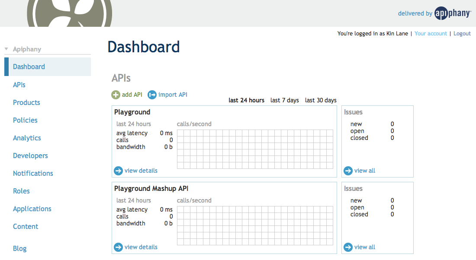This screenshot has width=476, height=260.
Task: Open the Analytics section from sidebar
Action: click(27, 137)
